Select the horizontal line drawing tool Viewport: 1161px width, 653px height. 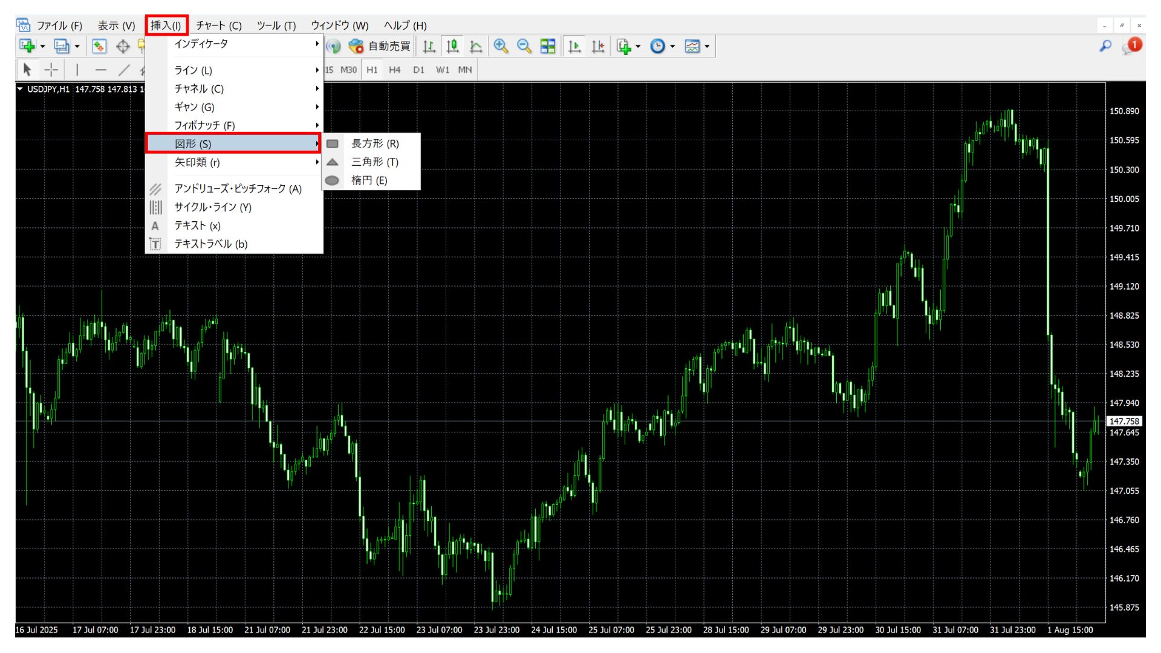coord(100,70)
